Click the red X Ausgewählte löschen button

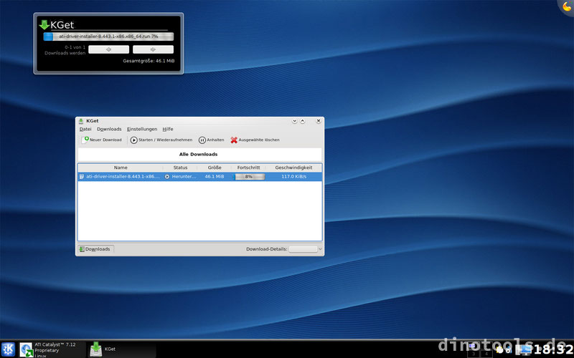255,140
